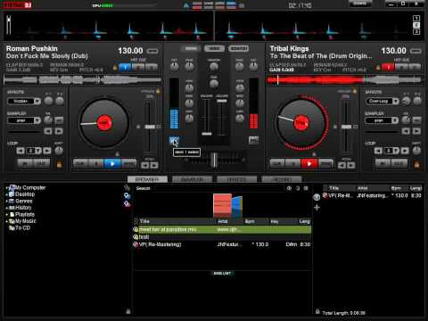
Task: Switch to the Browser tab
Action: pyautogui.click(x=147, y=179)
